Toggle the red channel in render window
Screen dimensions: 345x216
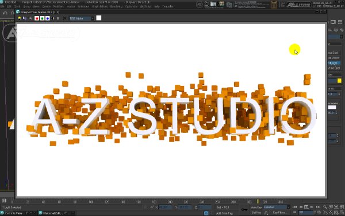(37, 18)
